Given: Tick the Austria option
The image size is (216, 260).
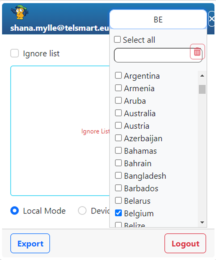Looking at the screenshot, I should point(118,126).
